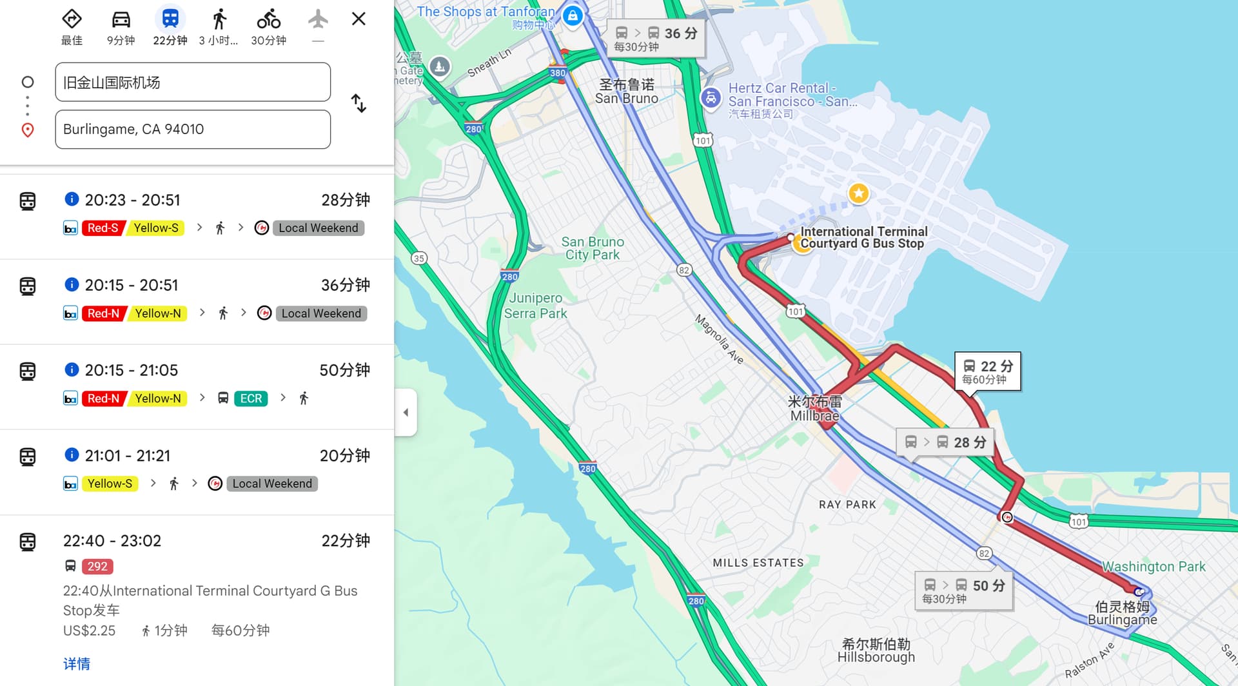This screenshot has width=1238, height=686.
Task: Click the 292 bus route badge
Action: [97, 566]
